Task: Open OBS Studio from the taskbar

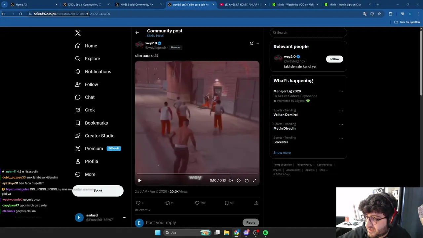Action: tap(256, 233)
